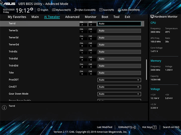Image resolution: width=181 pixels, height=135 pixels.
Task: Change language via English label
Action: point(44,10)
